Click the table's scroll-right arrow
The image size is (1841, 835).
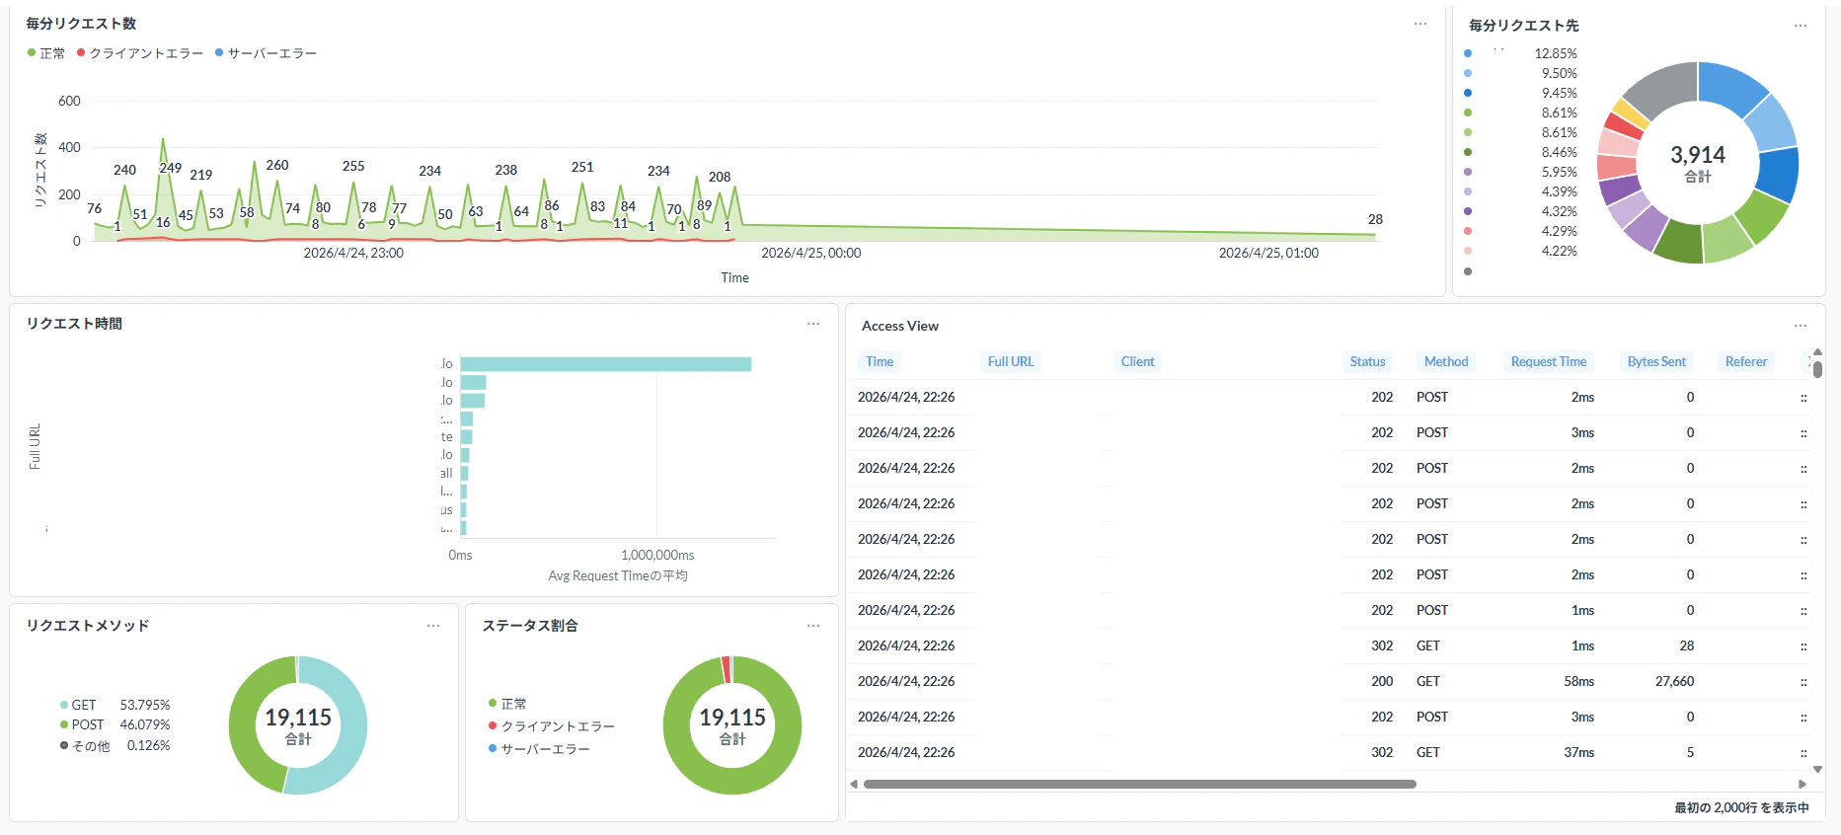(1803, 784)
